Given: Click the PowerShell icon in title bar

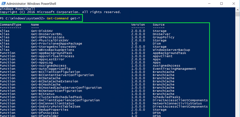Looking at the screenshot, I should pyautogui.click(x=3, y=4).
